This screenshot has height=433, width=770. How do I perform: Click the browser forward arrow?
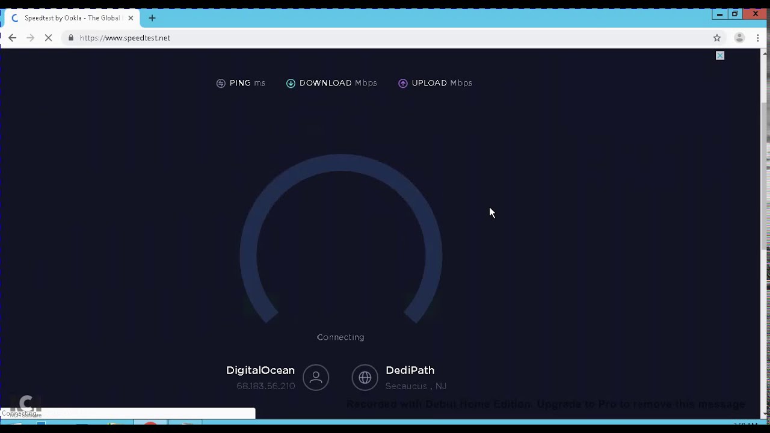pyautogui.click(x=30, y=38)
